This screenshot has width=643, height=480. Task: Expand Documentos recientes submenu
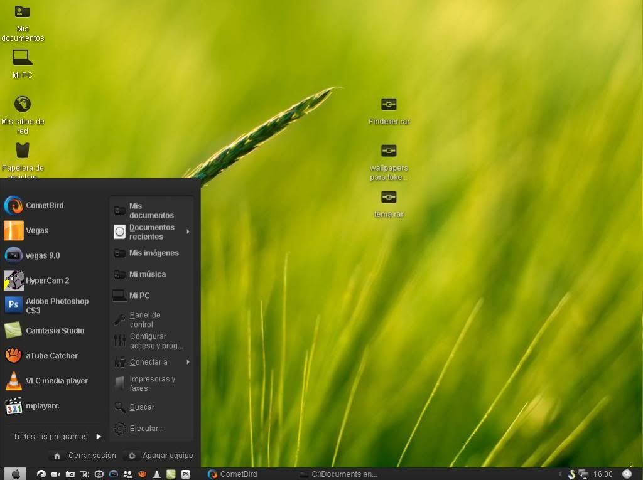[152, 232]
